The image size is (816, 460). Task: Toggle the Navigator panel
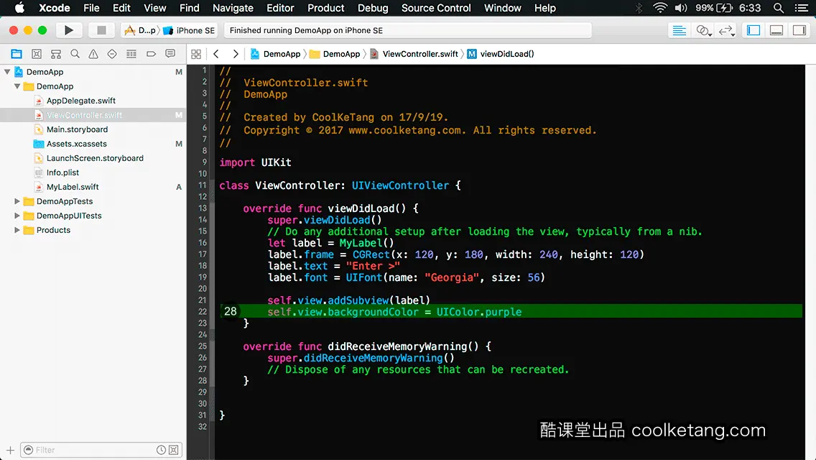pyautogui.click(x=753, y=30)
